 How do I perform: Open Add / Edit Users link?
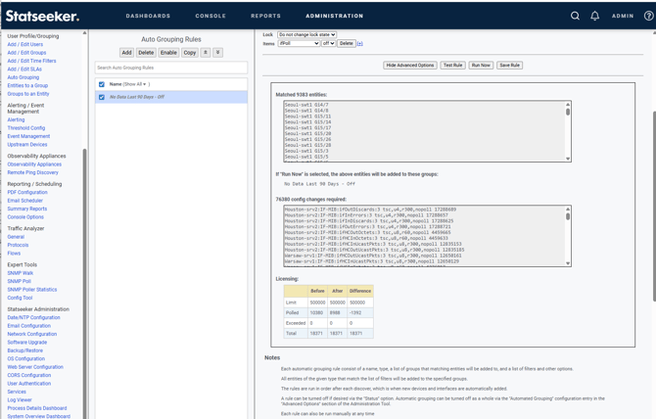(x=25, y=44)
